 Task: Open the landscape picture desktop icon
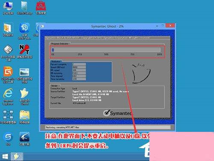24,75
